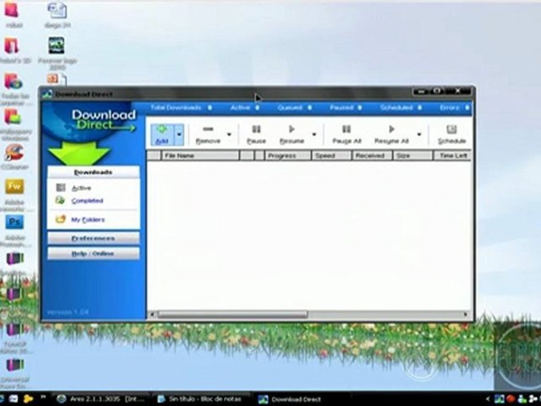
Task: Open the Adobe Photoshop desktop icon
Action: [15, 230]
